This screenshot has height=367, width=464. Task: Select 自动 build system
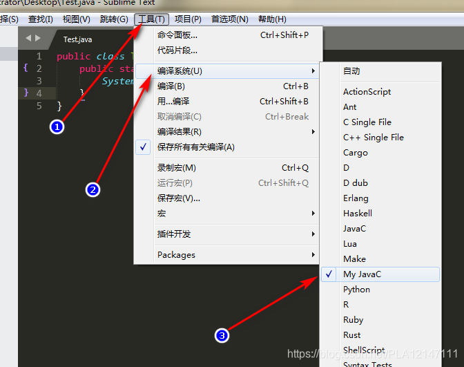coord(380,71)
